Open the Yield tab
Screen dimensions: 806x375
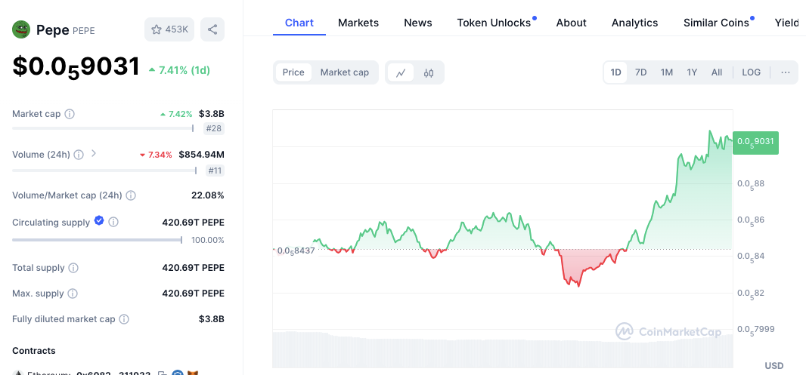[x=788, y=23]
